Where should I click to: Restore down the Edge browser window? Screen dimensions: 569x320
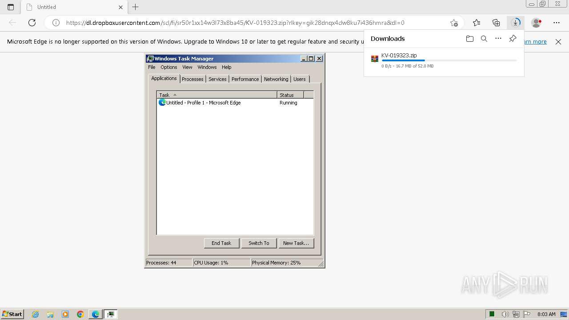point(542,4)
